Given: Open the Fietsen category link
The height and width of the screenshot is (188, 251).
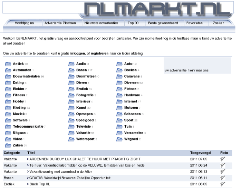Looking at the screenshot, I should point(130,89).
